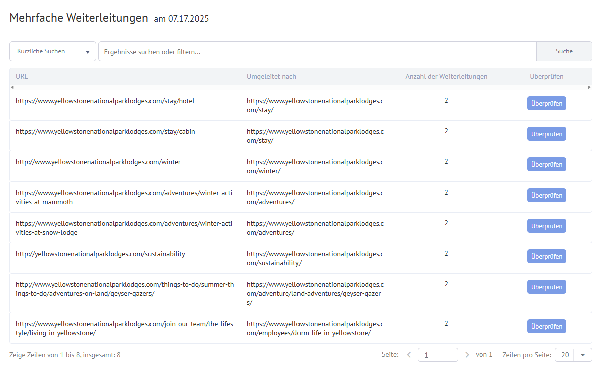The width and height of the screenshot is (598, 366).
Task: Select redirect target dorm-life-in-yellowstone URL
Action: 315,328
